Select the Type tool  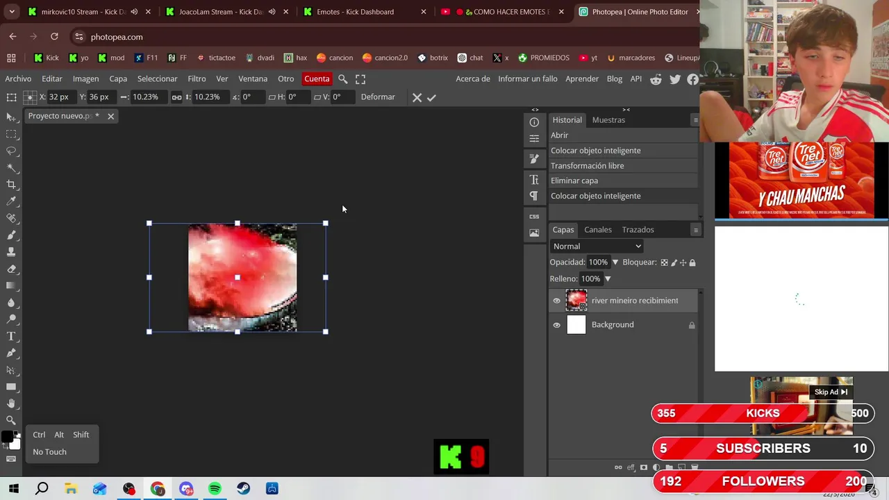11,336
